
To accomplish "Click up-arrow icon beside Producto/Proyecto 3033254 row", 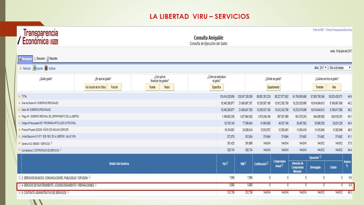I will pos(20,130).
